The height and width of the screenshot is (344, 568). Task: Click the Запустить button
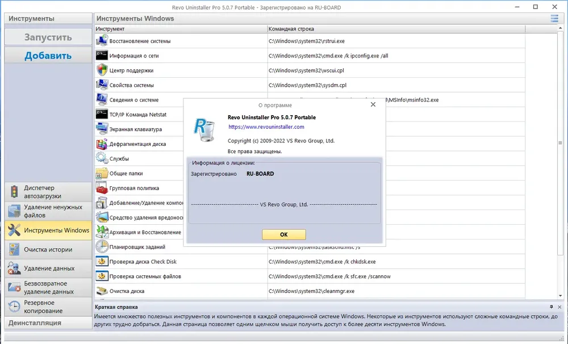click(x=48, y=37)
